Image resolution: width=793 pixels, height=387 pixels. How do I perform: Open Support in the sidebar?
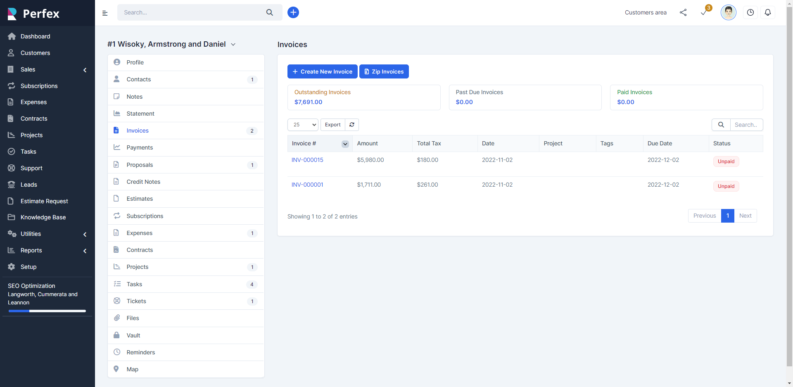pyautogui.click(x=47, y=168)
